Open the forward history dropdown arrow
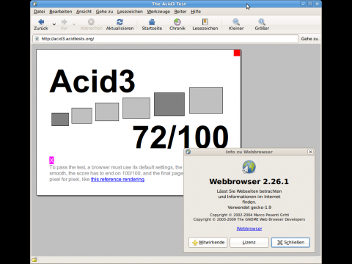The image size is (352, 264). 74,24
